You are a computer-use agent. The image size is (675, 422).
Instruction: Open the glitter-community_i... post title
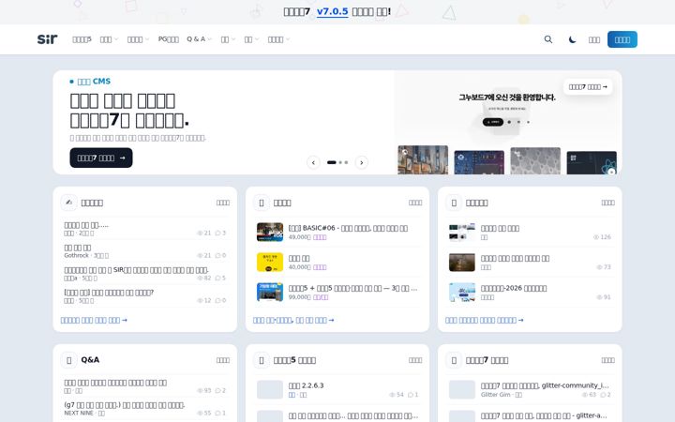click(x=545, y=385)
